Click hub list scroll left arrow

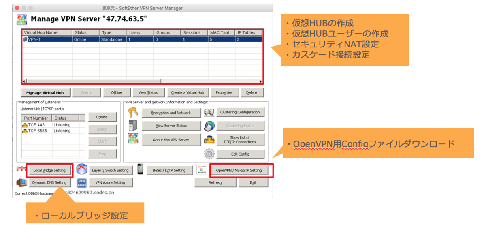(x=24, y=81)
